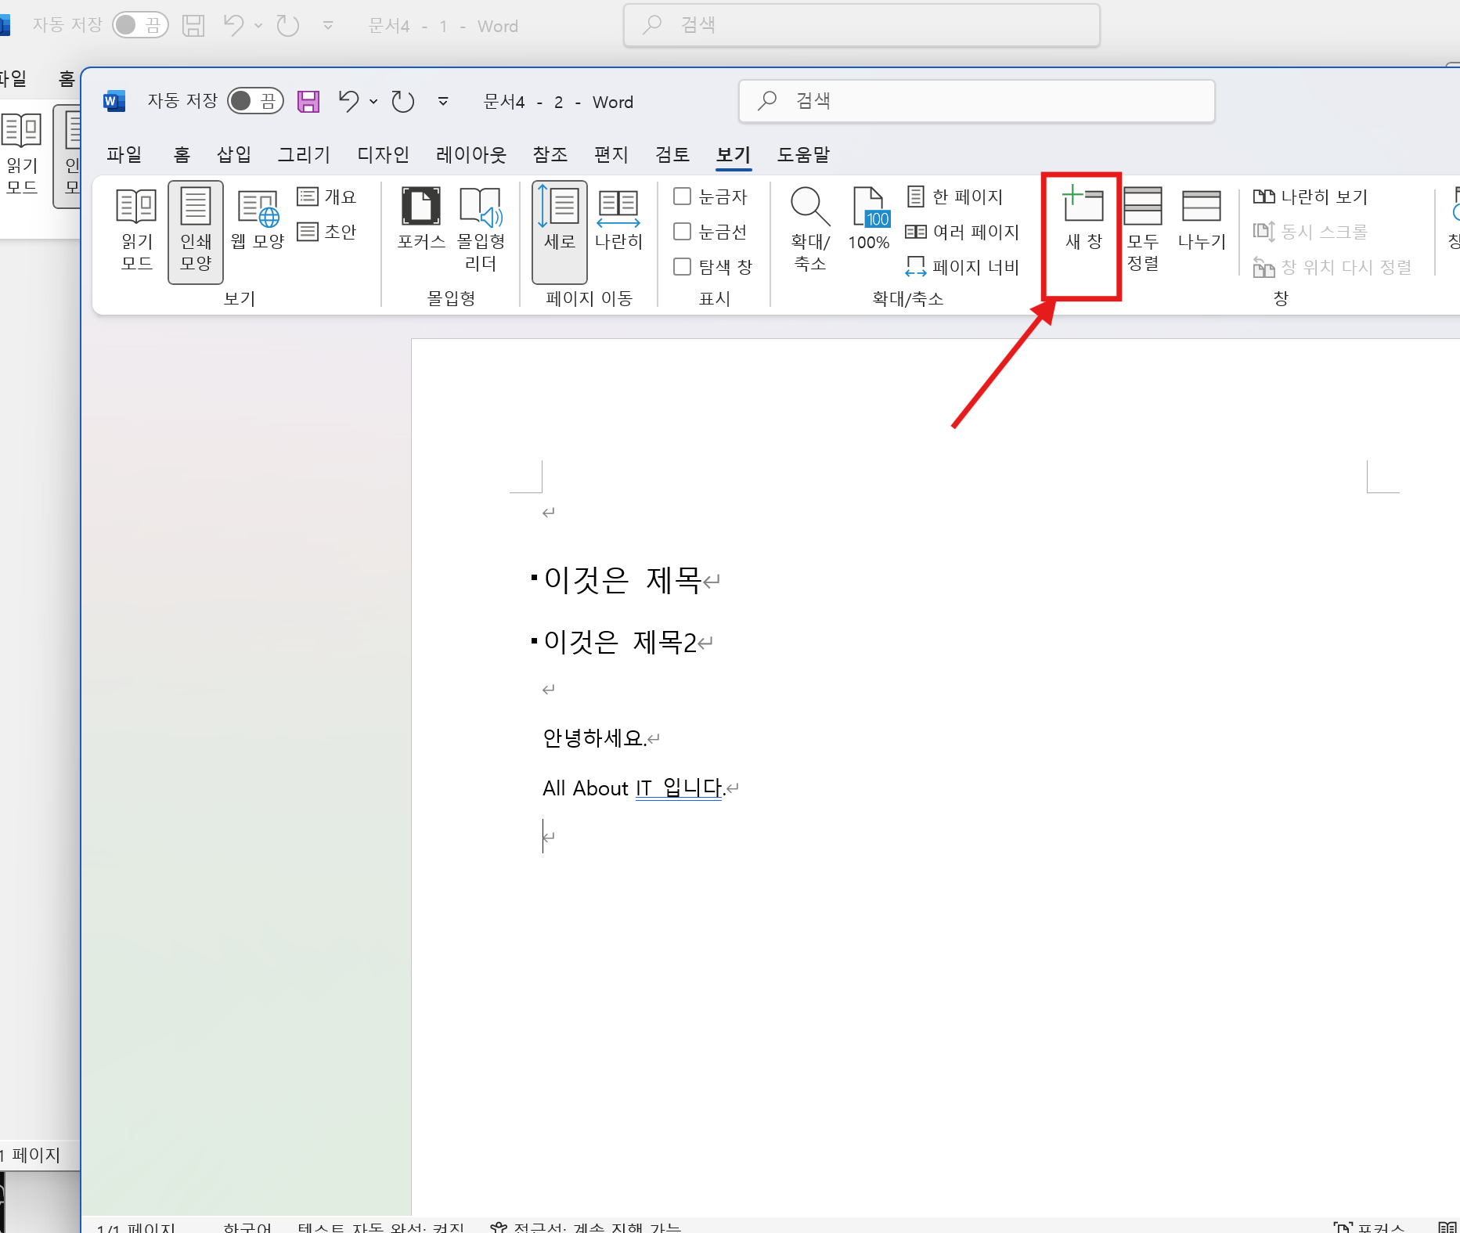Viewport: 1460px width, 1233px height.
Task: Select Side to Side page movement (나란히)
Action: pos(618,221)
